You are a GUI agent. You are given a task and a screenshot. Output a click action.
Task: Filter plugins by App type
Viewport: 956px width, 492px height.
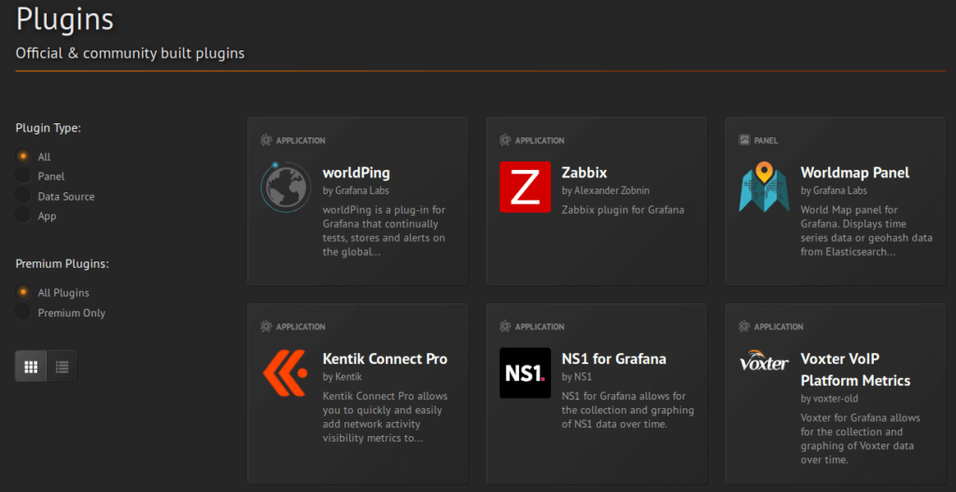[x=23, y=216]
